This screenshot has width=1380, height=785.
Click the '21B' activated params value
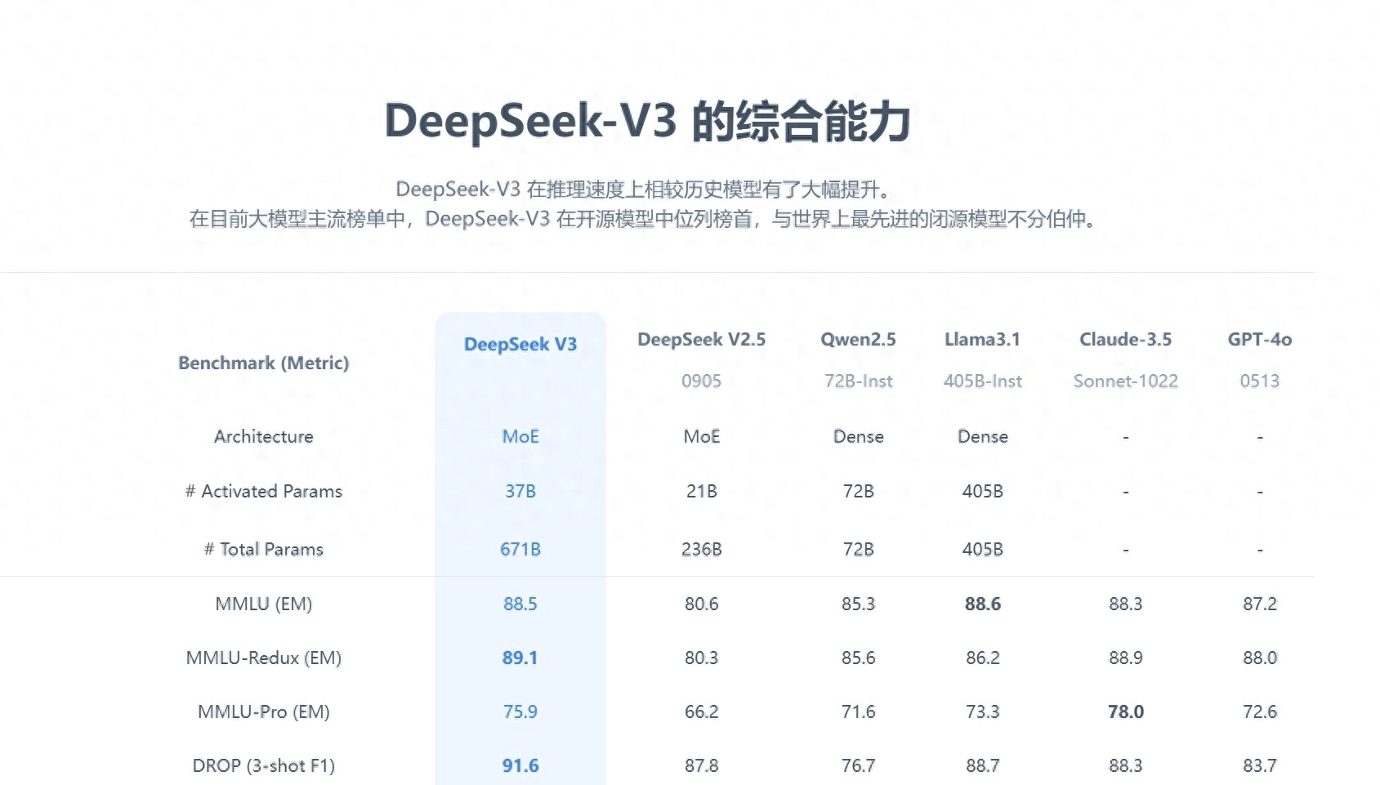point(701,491)
